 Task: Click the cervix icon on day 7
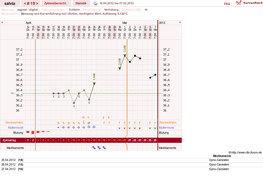(58, 128)
